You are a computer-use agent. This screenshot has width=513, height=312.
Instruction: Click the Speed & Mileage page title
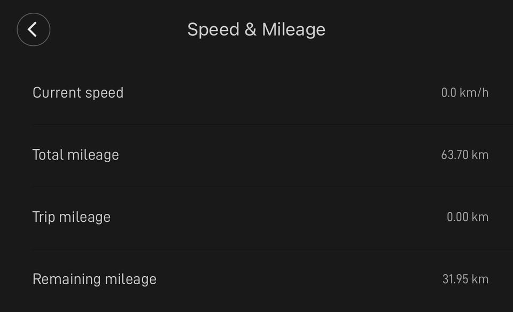click(256, 29)
